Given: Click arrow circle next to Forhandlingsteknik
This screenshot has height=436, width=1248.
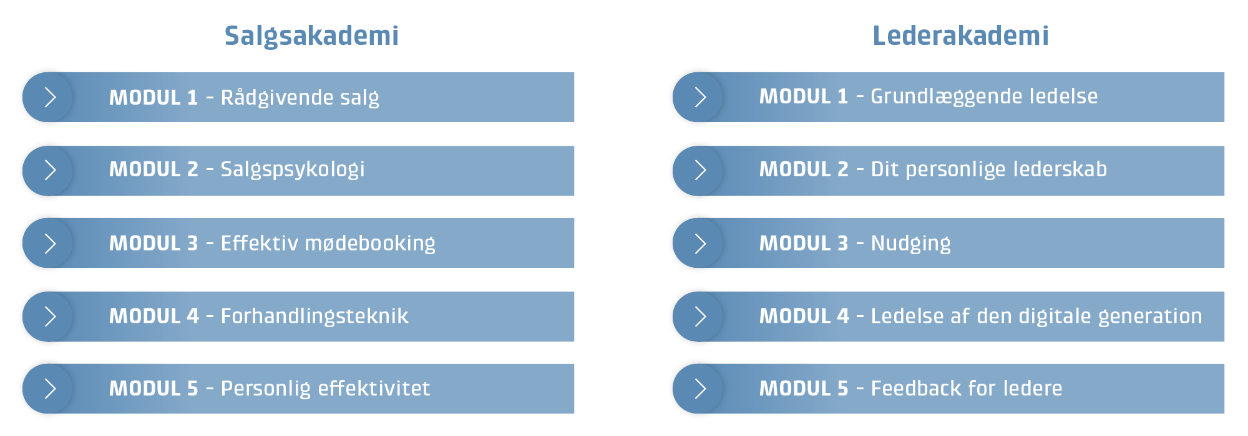Looking at the screenshot, I should (x=48, y=316).
